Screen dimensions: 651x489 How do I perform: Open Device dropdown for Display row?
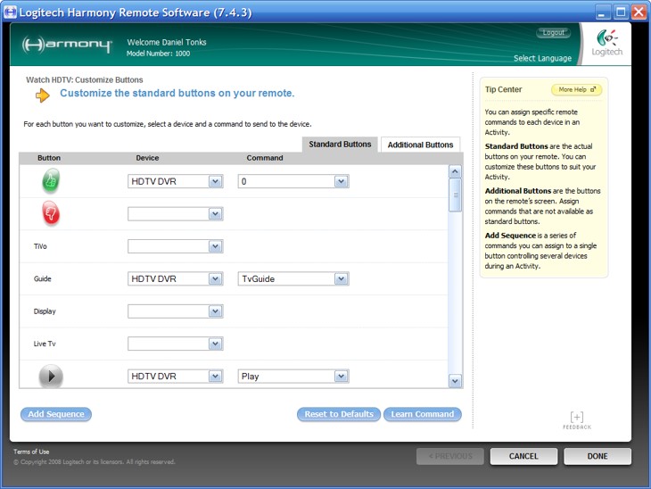pos(175,311)
